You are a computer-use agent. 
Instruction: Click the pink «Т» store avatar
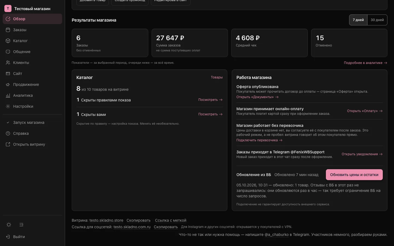[8, 8]
